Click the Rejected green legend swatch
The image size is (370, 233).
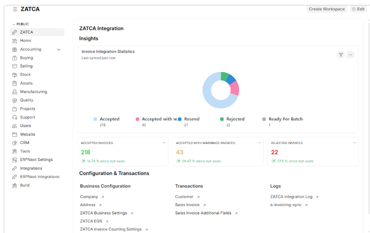222,119
